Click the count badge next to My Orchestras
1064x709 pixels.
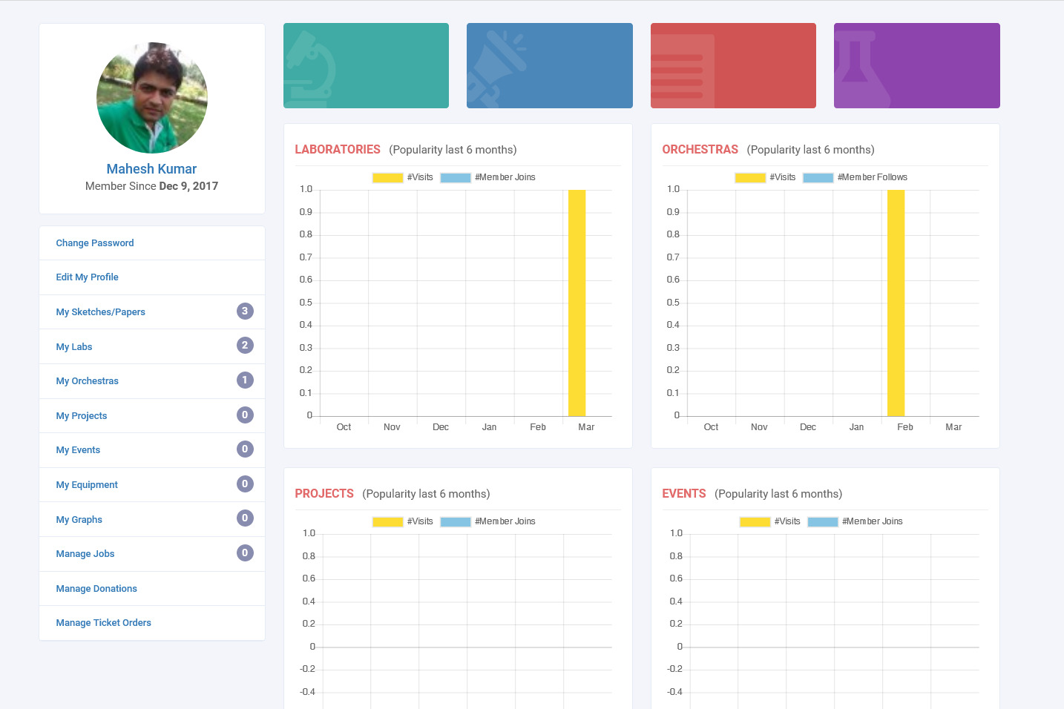pos(245,380)
